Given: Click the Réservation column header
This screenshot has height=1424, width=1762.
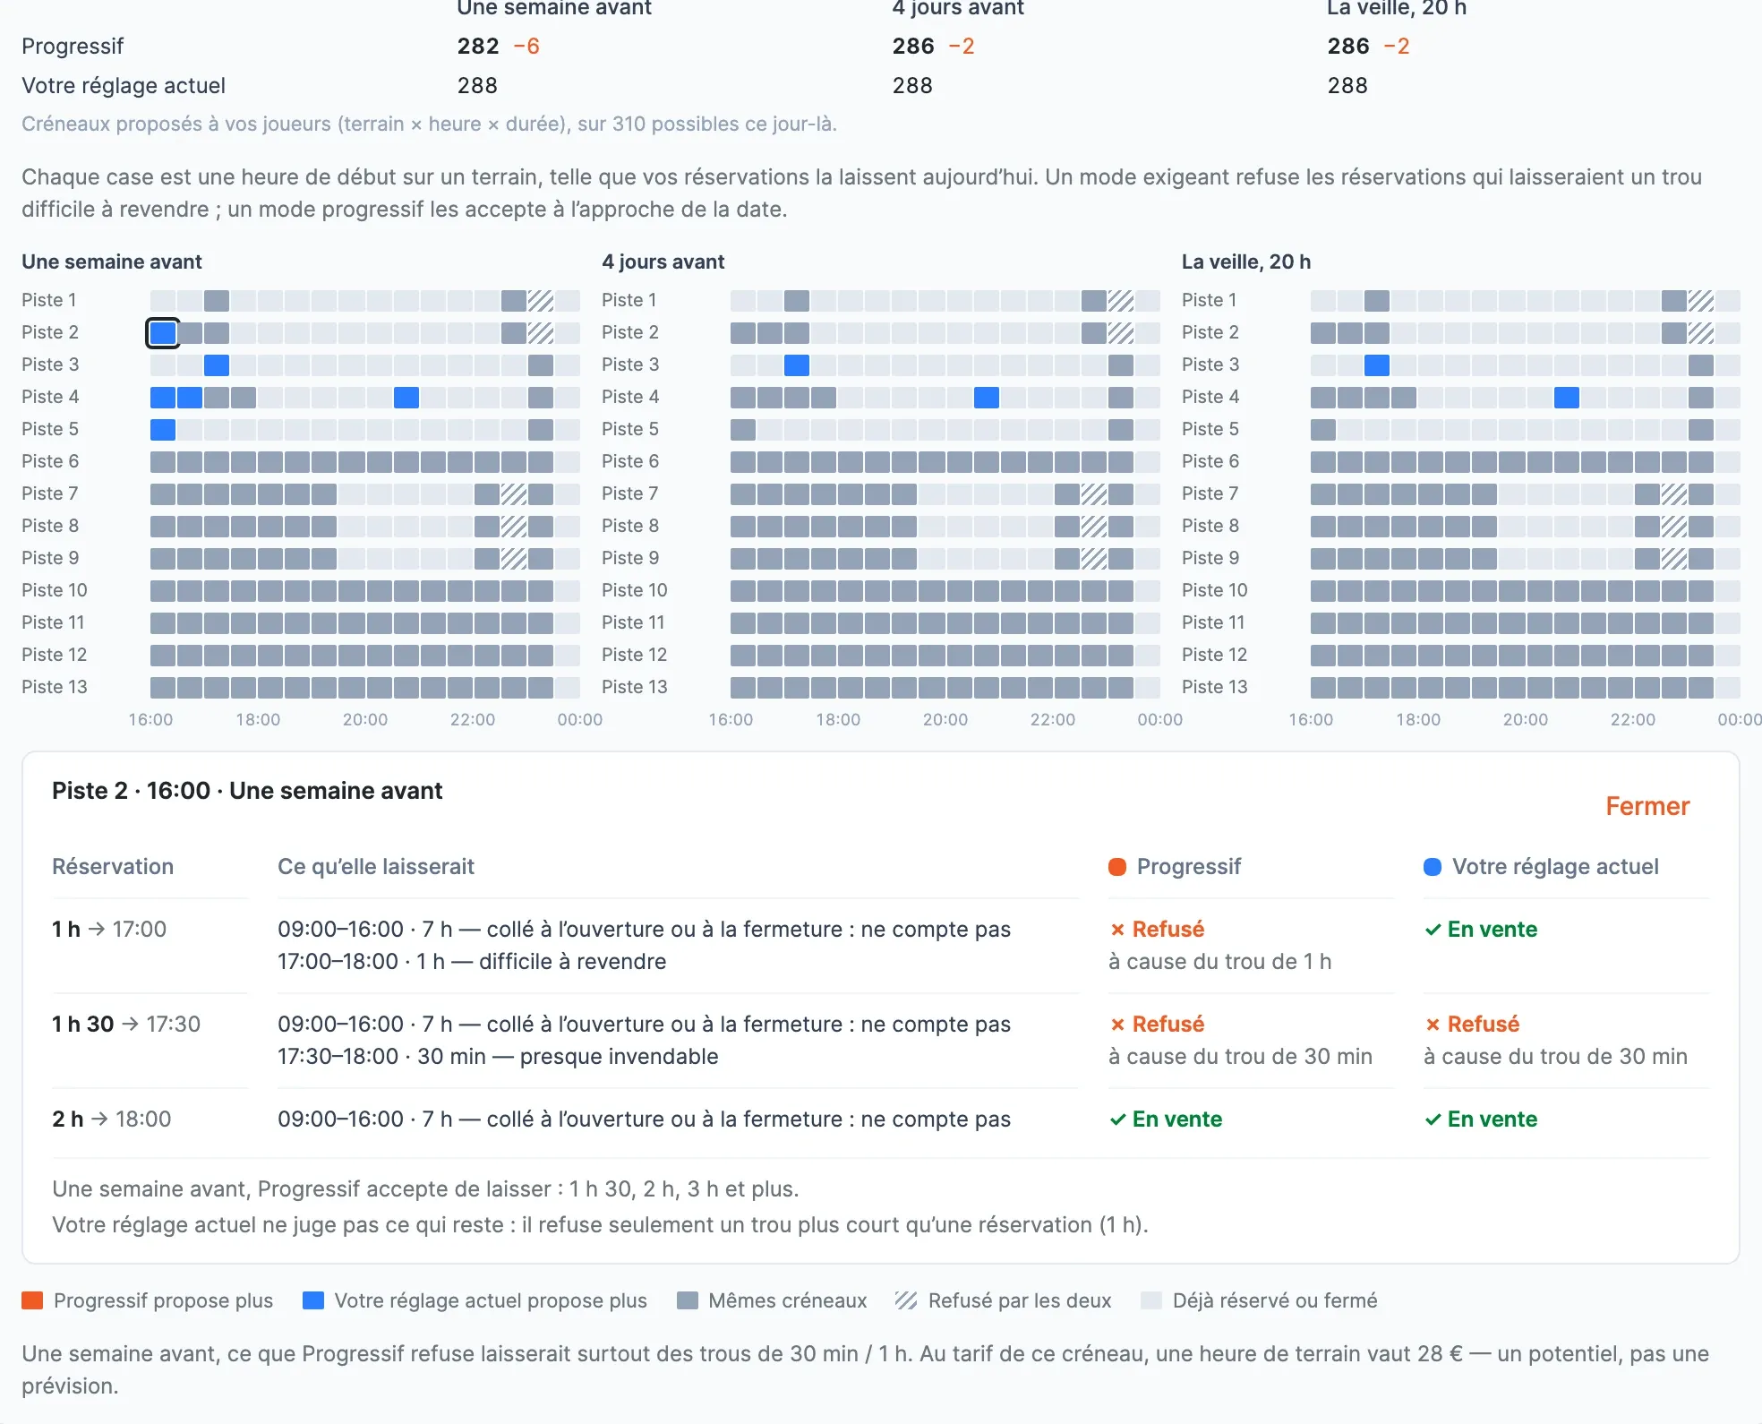Looking at the screenshot, I should (x=113, y=867).
